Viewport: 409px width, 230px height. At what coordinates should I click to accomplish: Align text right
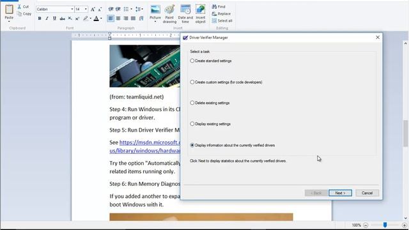pyautogui.click(x=126, y=19)
